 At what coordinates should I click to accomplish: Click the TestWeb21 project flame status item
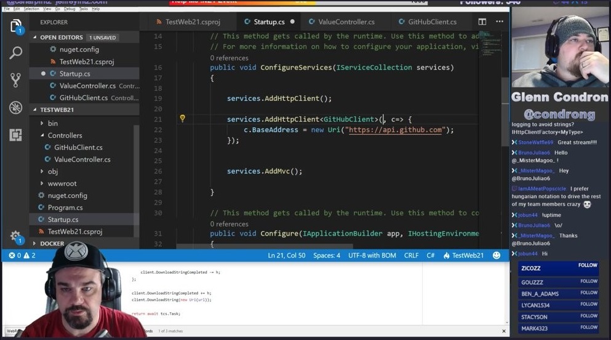click(x=463, y=256)
